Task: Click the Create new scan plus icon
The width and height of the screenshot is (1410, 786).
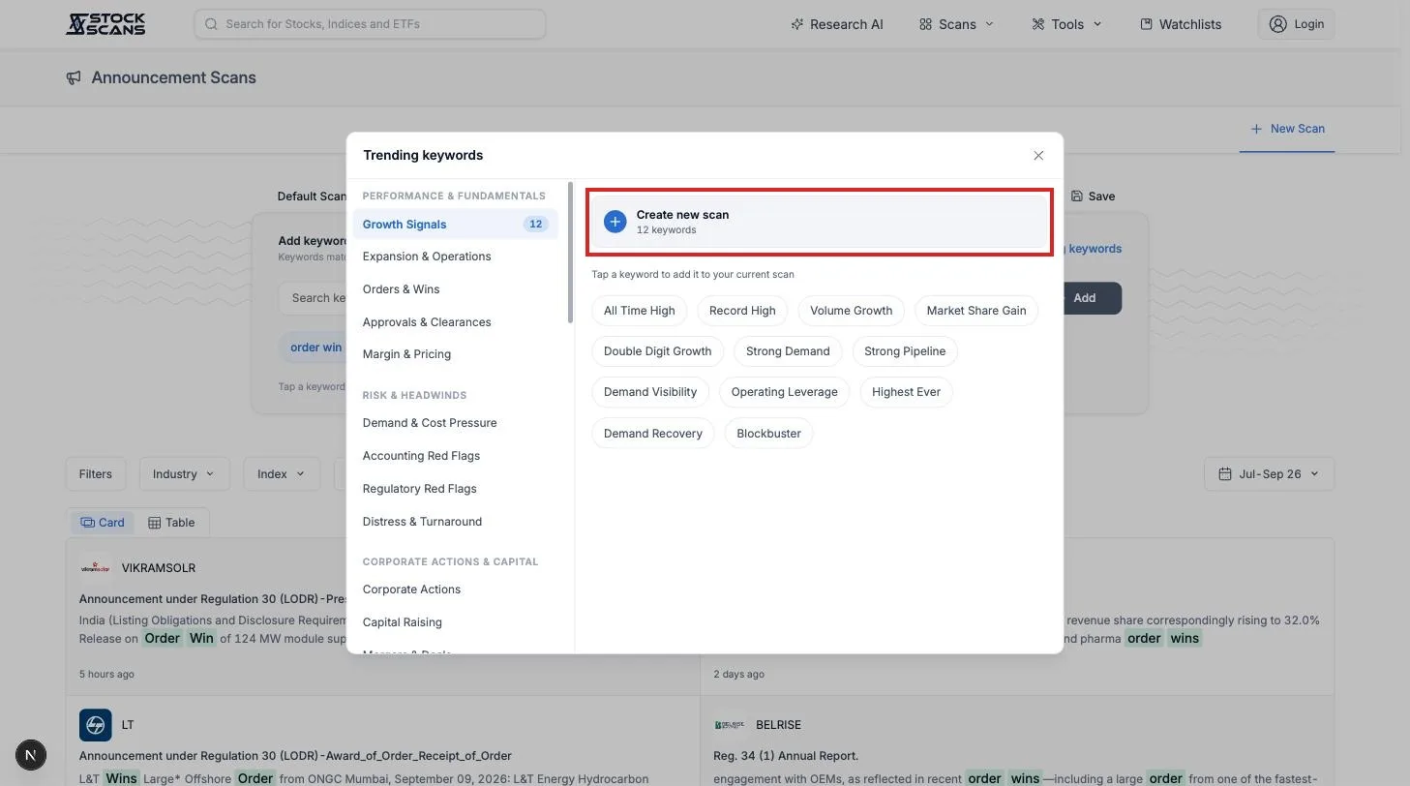Action: click(615, 222)
